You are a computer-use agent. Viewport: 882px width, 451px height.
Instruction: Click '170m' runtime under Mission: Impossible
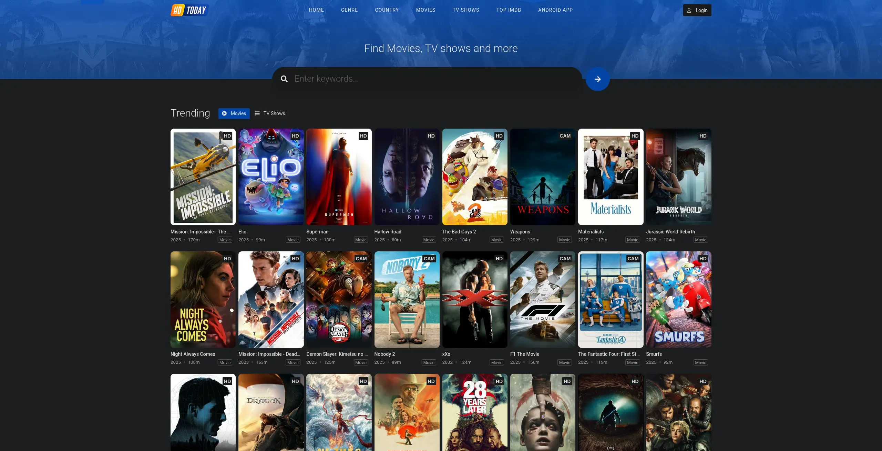click(194, 240)
